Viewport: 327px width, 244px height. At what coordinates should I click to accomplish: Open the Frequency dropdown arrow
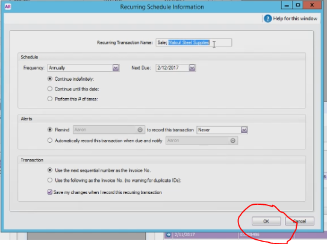click(x=116, y=67)
